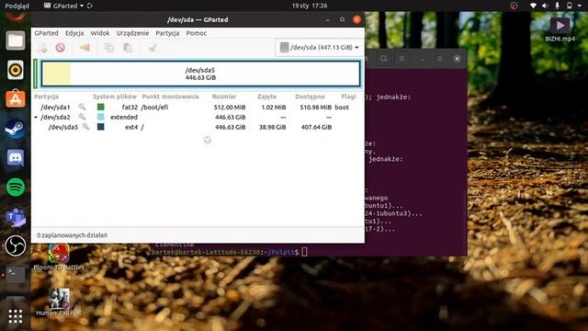Click the key icon next to /dev/sda5
Viewport: 588px width, 331px height.
85,127
